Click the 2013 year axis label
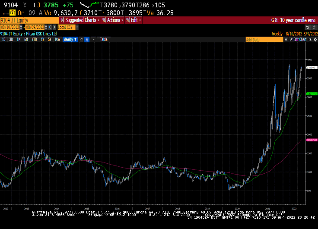318x229 pixels. [x=26, y=209]
